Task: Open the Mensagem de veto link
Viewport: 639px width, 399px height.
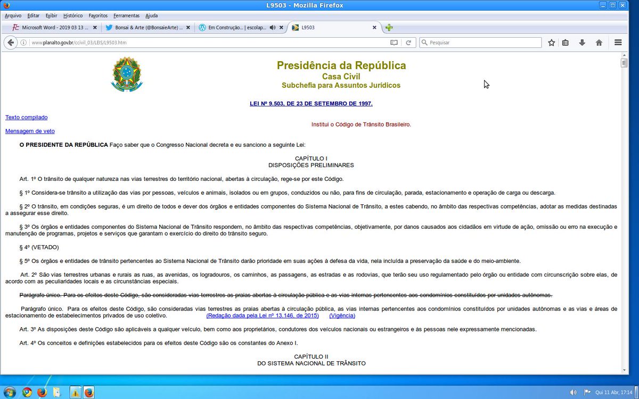Action: point(30,131)
